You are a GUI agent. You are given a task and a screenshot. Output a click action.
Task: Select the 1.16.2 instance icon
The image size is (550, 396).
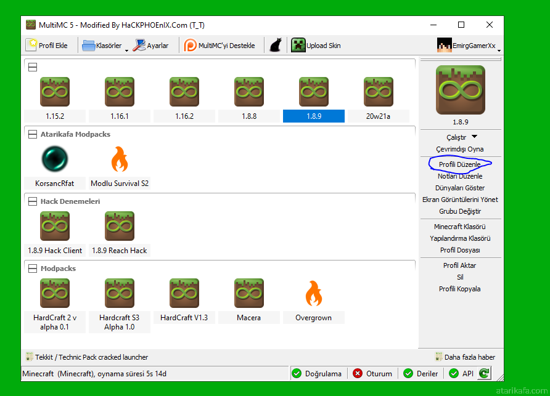point(184,92)
